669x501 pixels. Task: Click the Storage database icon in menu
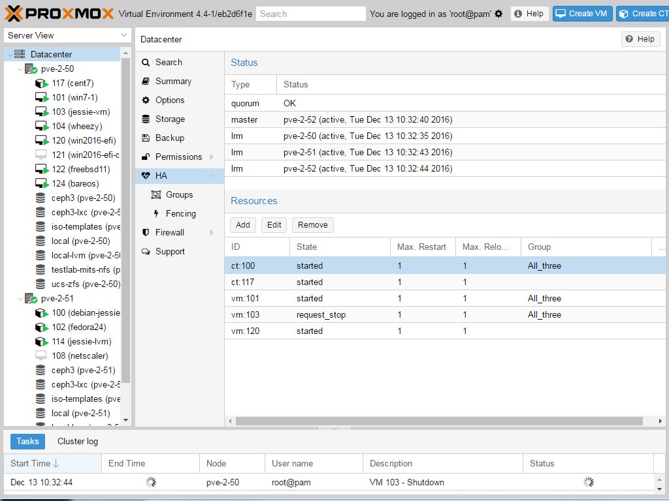click(146, 119)
